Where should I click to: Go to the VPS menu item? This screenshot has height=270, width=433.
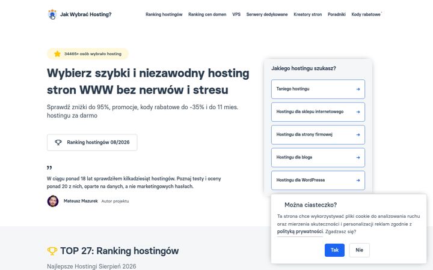pos(236,14)
